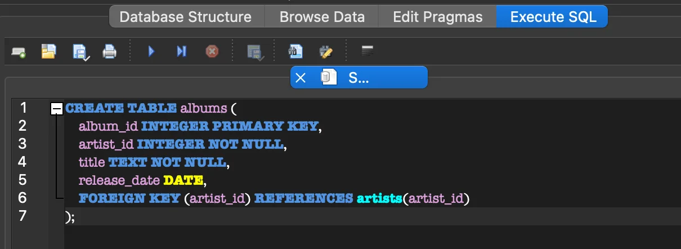Screen dimensions: 681x249
Task: Toggle comment on the current line
Action: tap(368, 52)
